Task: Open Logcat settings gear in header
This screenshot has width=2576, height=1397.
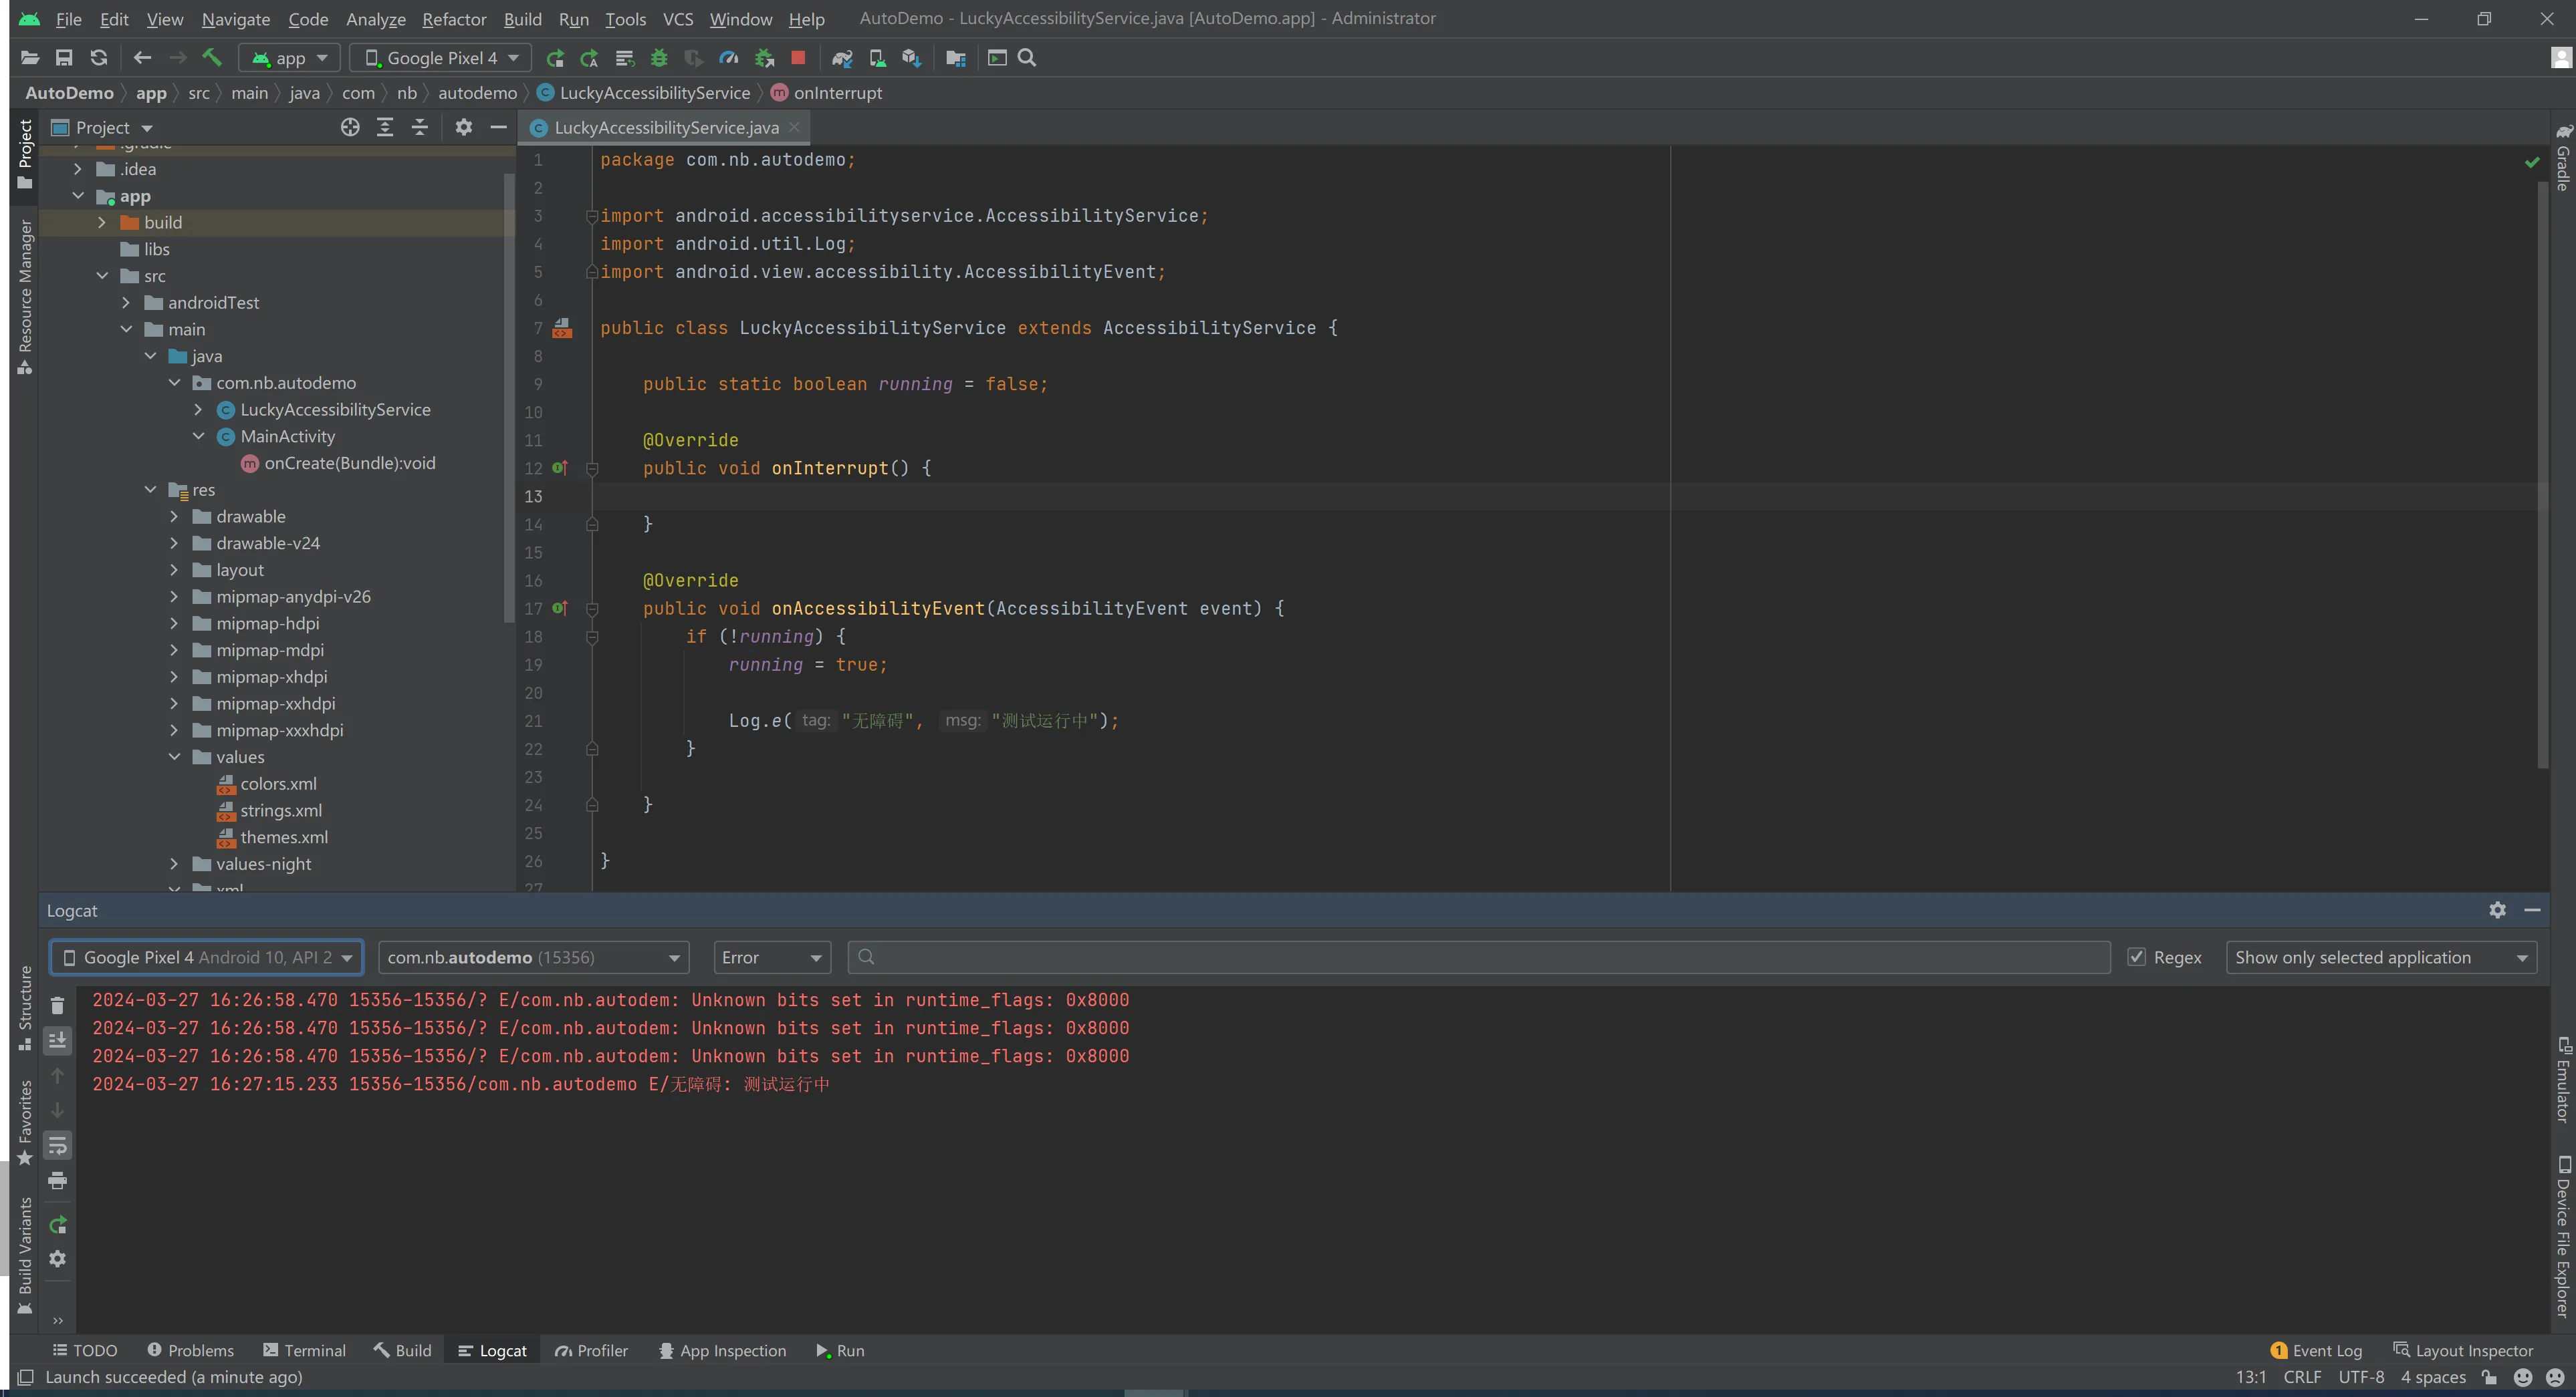Action: pos(2497,911)
